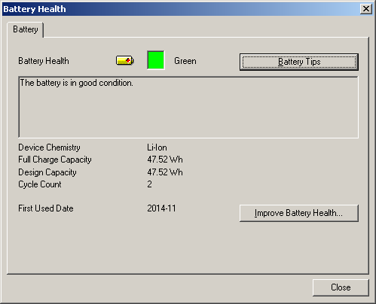Select the 'Green' status text
376x304 pixels.
coord(185,61)
